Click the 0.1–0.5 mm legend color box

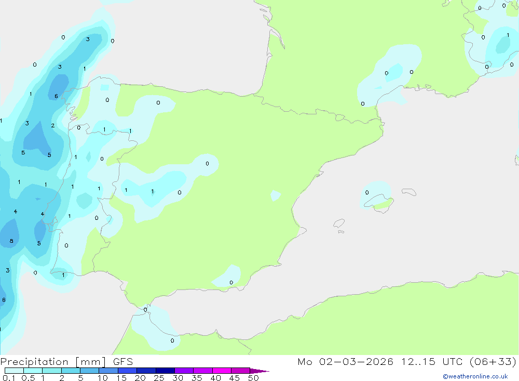(x=14, y=371)
